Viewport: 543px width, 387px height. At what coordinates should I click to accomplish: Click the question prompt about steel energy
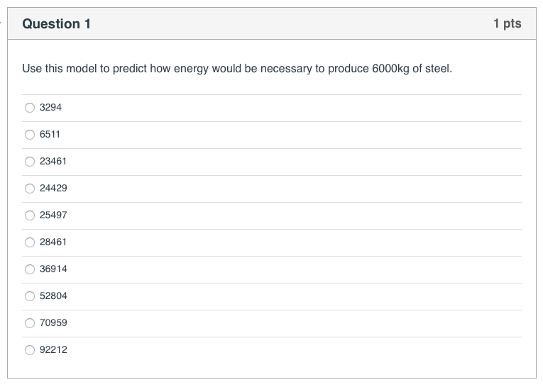[x=237, y=69]
